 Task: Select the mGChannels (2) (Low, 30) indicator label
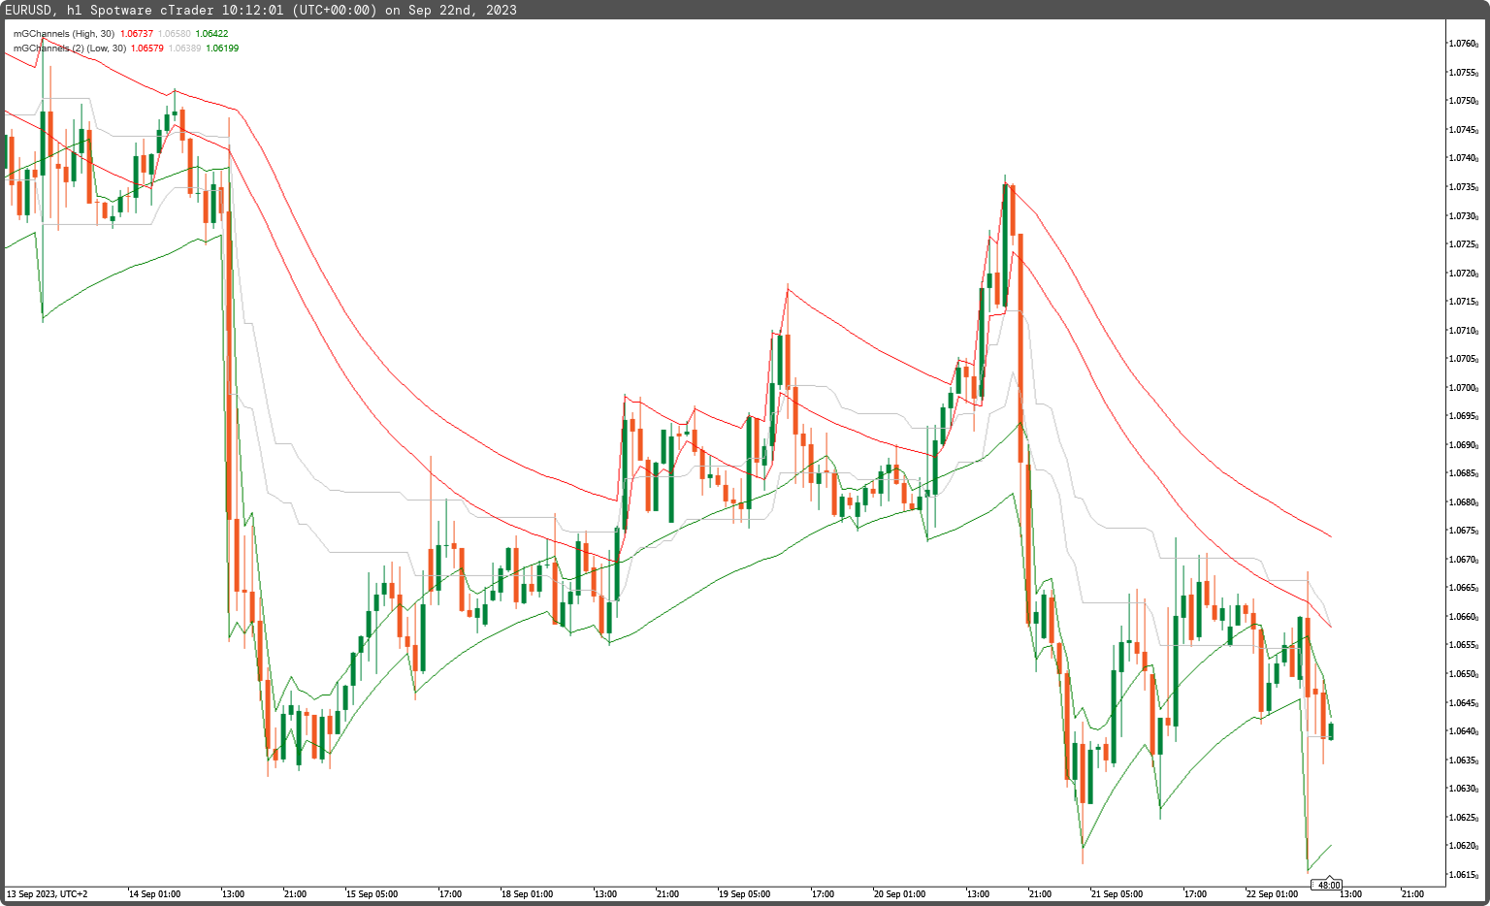click(x=70, y=47)
